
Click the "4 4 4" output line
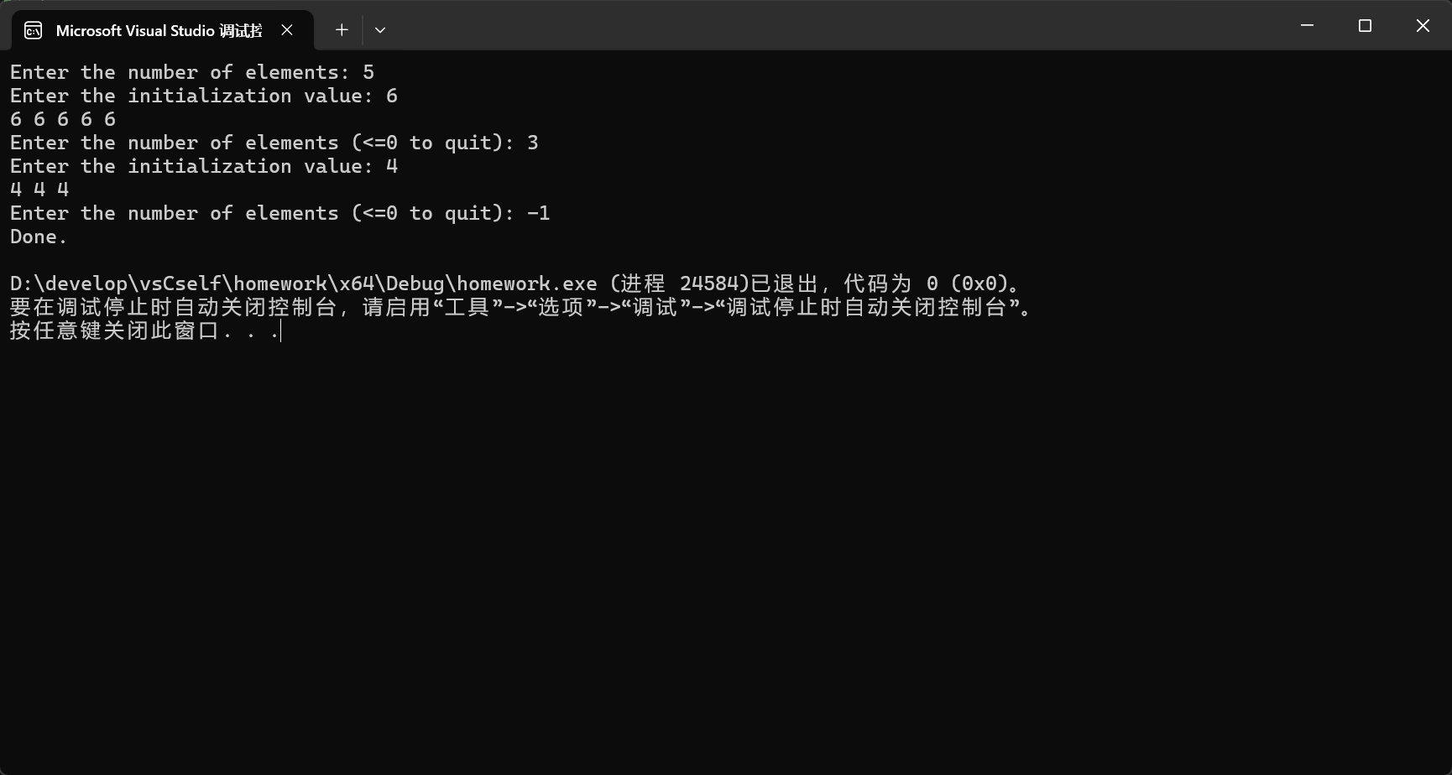39,190
